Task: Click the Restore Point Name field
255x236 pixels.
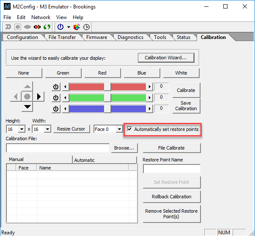Action: pyautogui.click(x=172, y=169)
